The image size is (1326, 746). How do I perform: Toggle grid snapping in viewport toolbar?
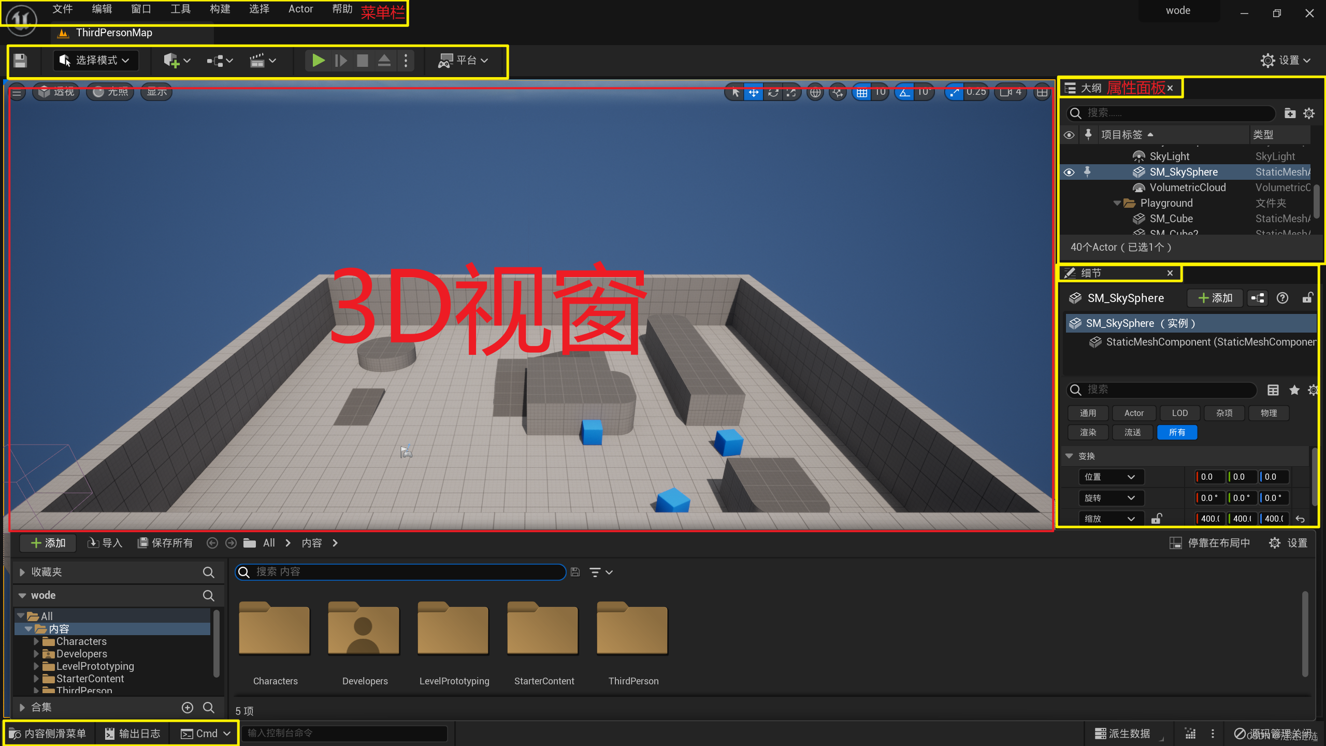pos(861,92)
